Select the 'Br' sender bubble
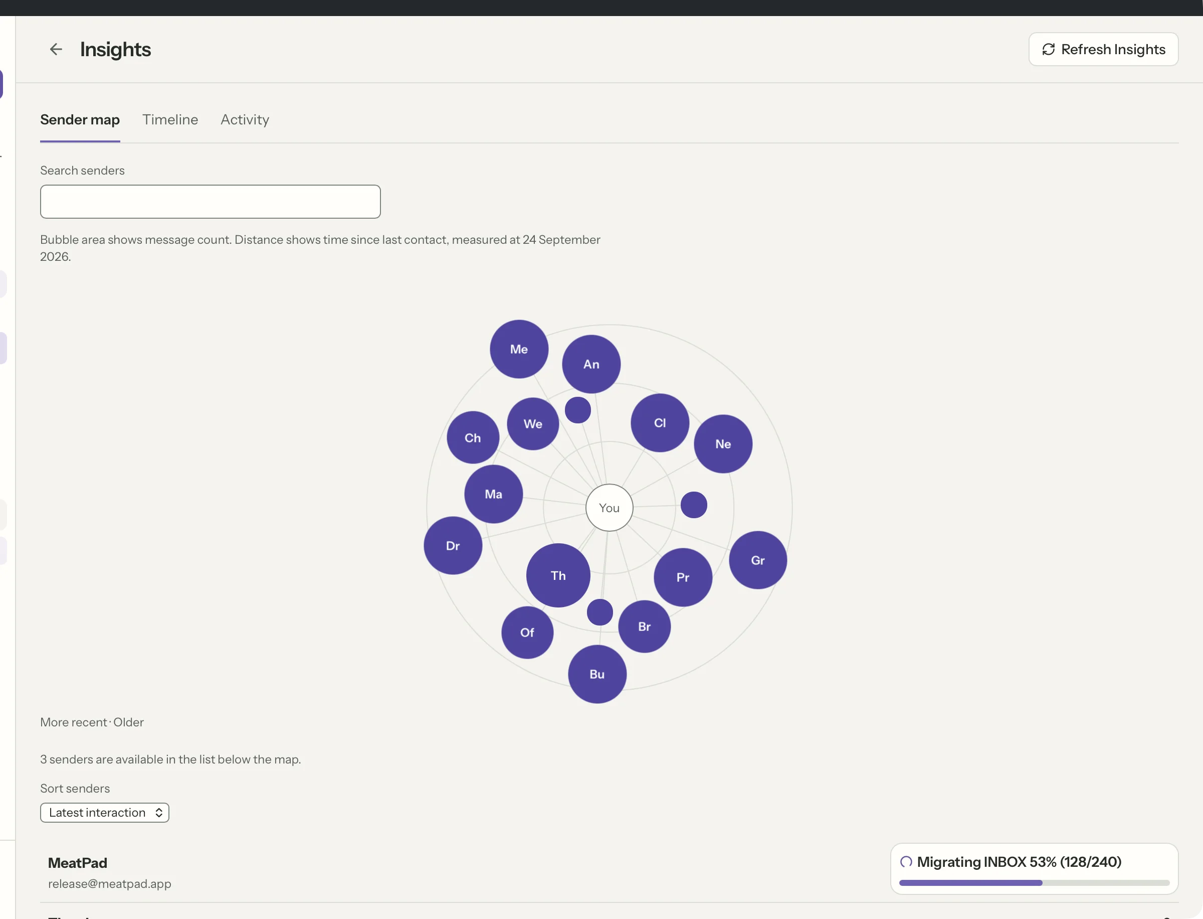1203x919 pixels. pos(644,627)
